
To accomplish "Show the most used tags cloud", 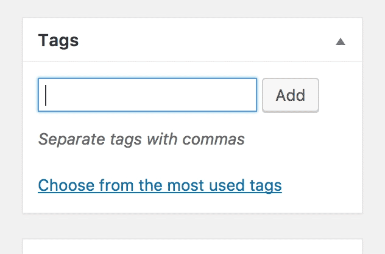I will click(x=160, y=185).
